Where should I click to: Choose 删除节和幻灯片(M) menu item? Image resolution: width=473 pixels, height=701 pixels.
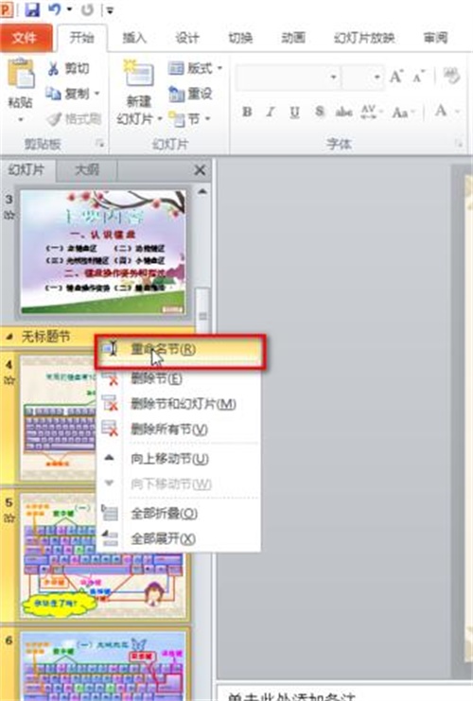coord(179,404)
